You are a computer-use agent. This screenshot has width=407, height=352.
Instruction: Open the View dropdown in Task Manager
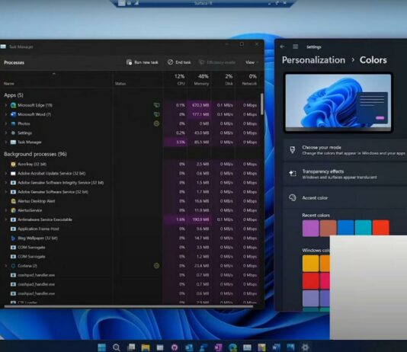point(252,62)
